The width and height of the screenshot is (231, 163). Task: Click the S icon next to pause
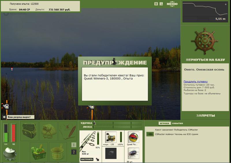coord(161,4)
